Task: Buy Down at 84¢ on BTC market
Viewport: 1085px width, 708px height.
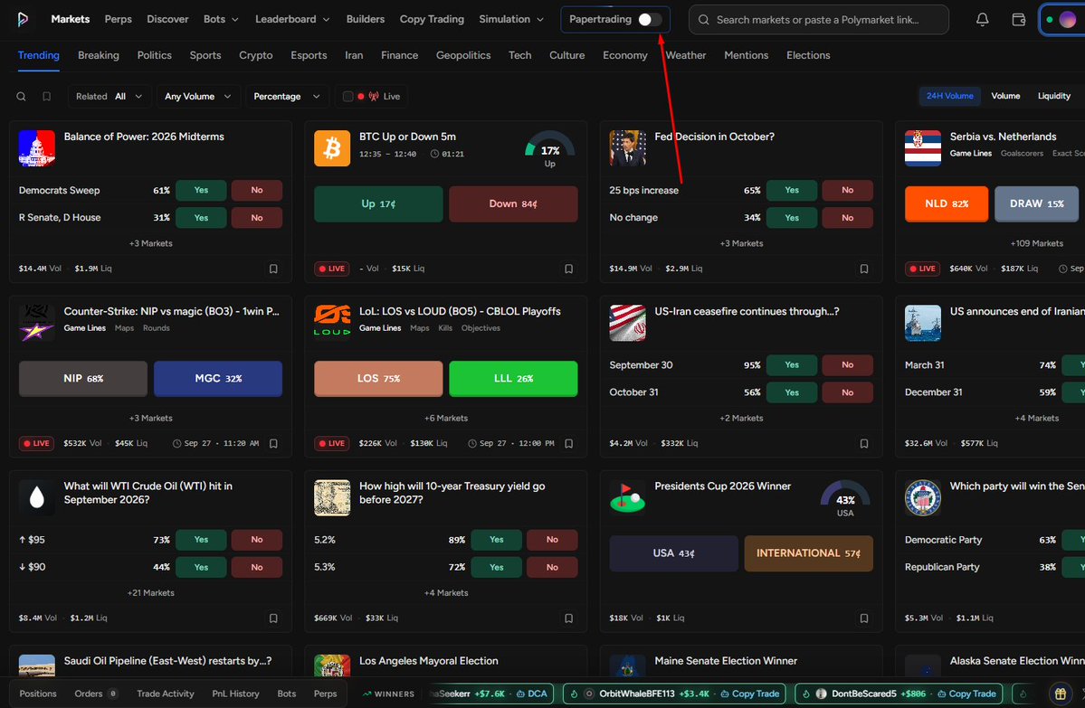Action: 513,204
